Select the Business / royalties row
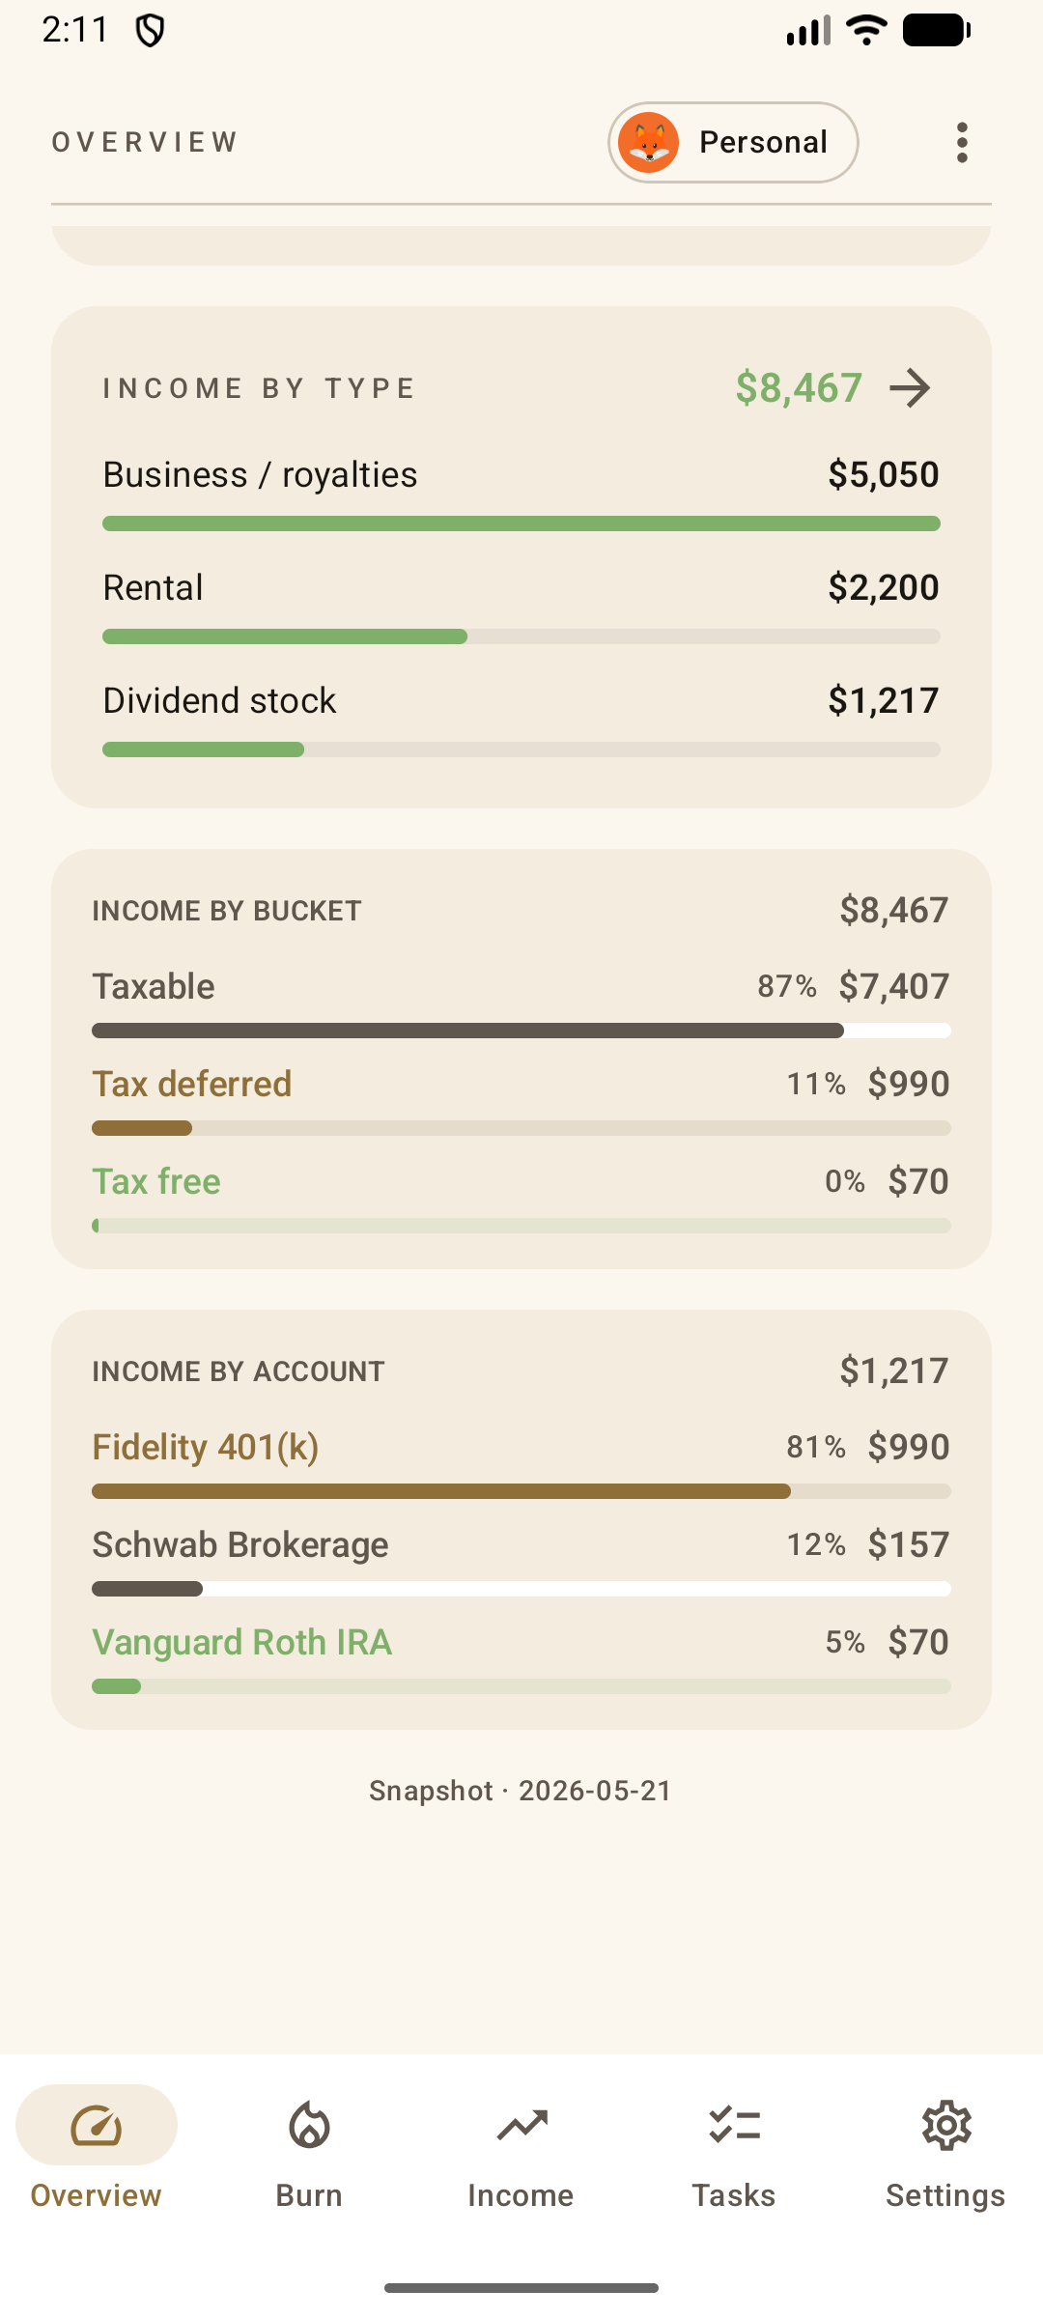This screenshot has width=1043, height=2318. (x=521, y=495)
